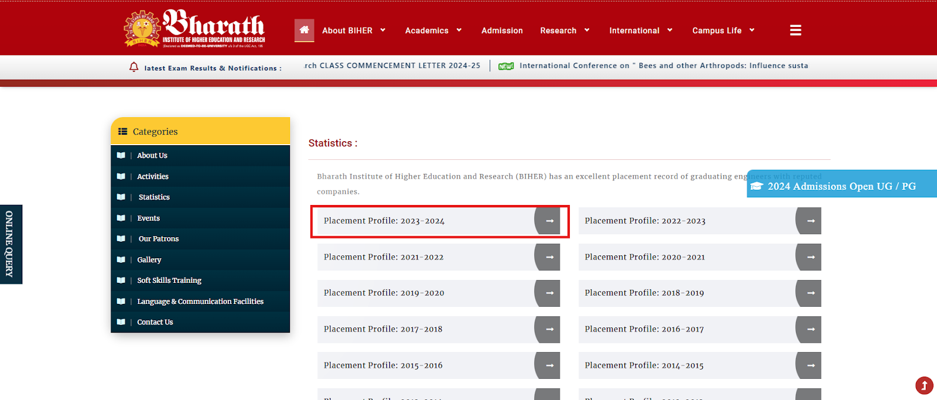Open Events category link
The height and width of the screenshot is (400, 937).
click(148, 218)
